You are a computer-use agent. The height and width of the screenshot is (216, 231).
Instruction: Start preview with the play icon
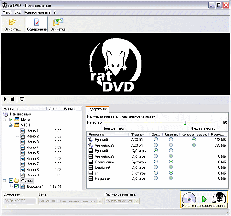[5, 99]
